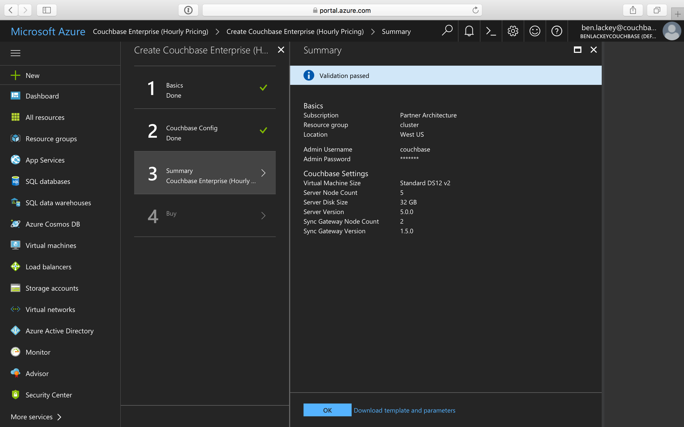684x427 pixels.
Task: Open the feedback smiley face
Action: point(535,31)
